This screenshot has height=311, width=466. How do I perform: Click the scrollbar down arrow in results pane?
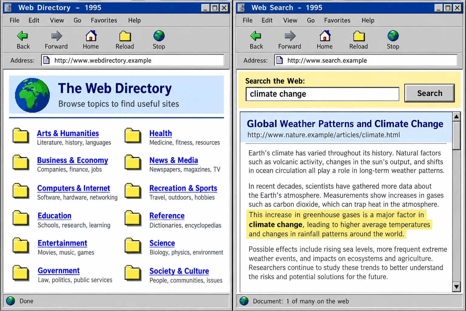coord(457,286)
